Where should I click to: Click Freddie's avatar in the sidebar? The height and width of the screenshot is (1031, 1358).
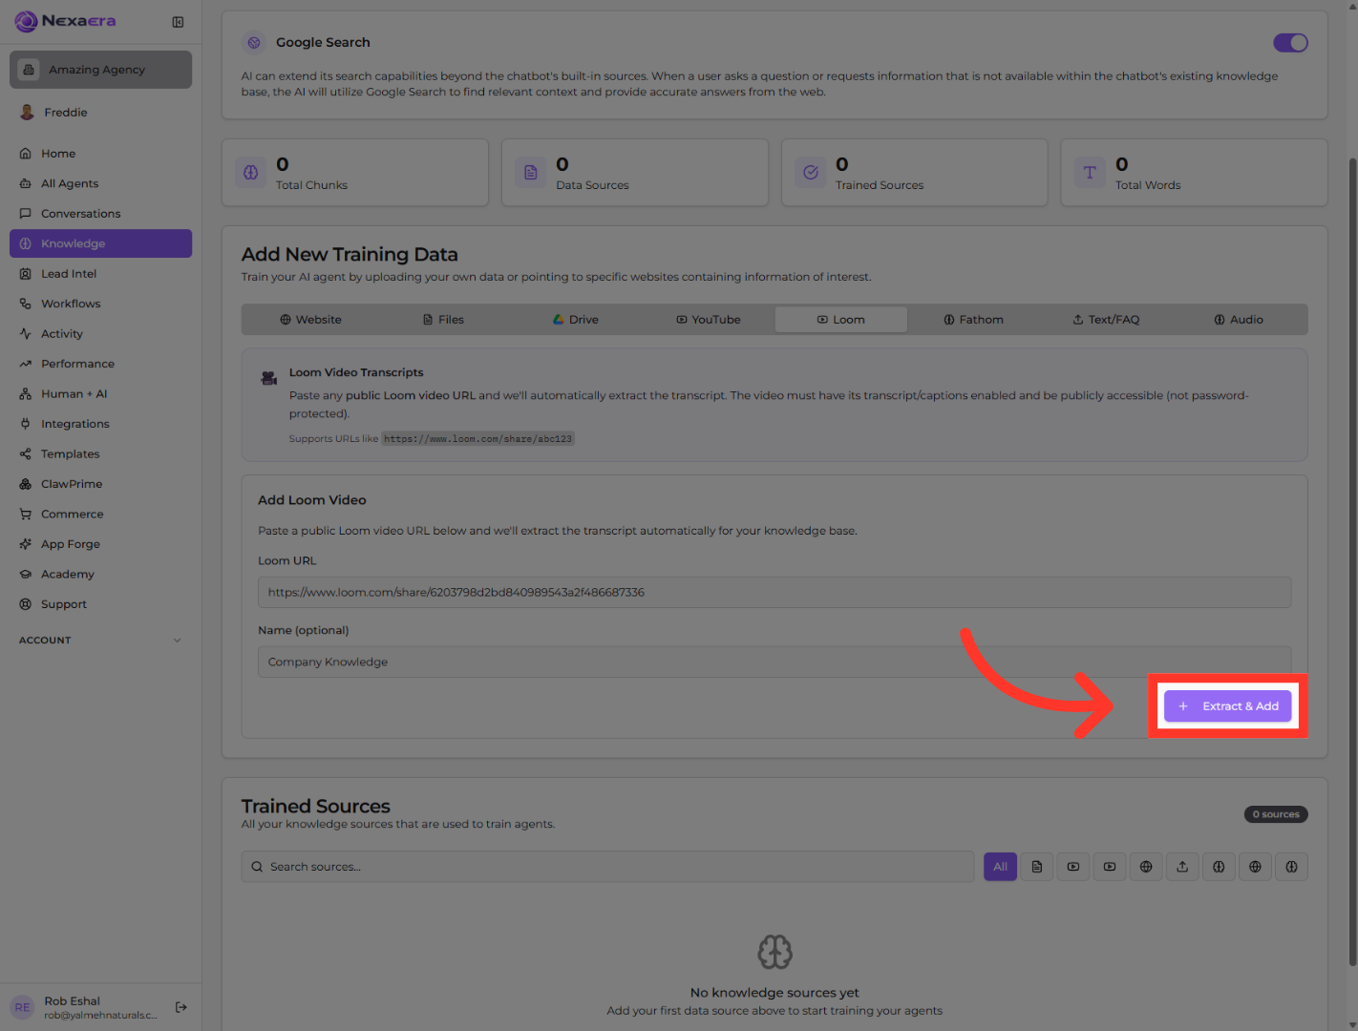point(27,113)
